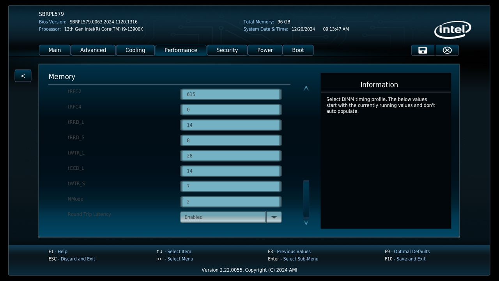Screen dimensions: 499x281
Task: Click the scroll down arrow
Action: (x=306, y=222)
